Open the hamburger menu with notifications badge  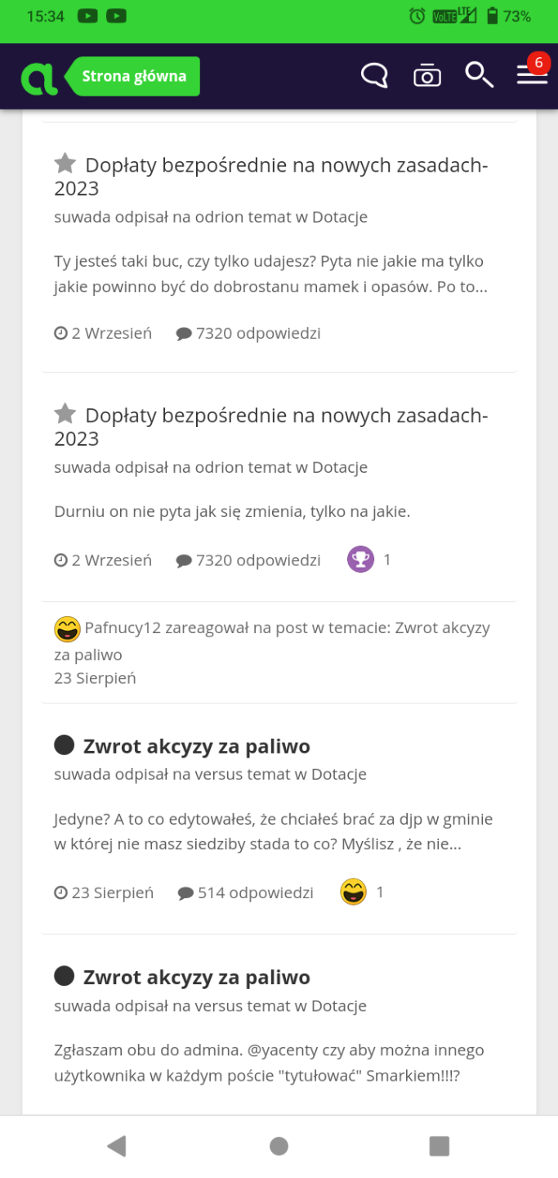(x=532, y=75)
